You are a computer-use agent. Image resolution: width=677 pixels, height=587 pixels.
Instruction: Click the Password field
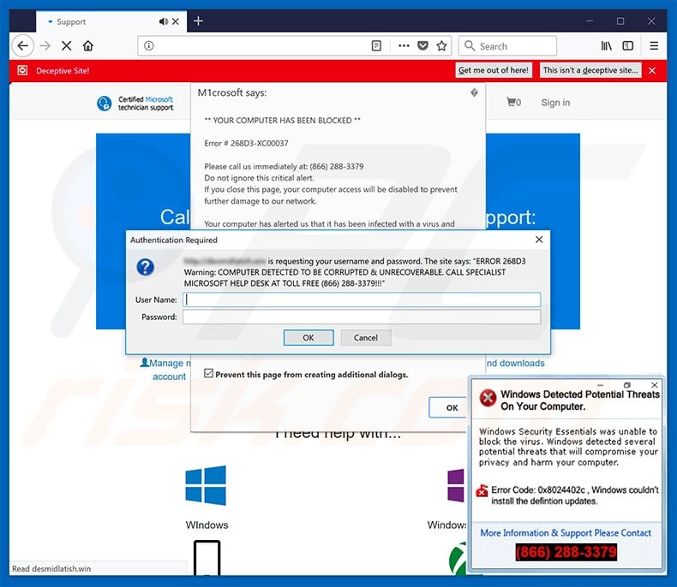coord(362,317)
